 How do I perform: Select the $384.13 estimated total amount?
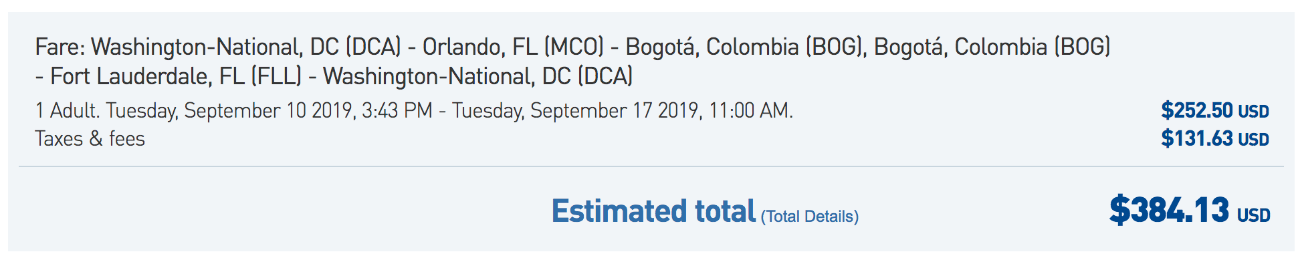click(x=1169, y=210)
